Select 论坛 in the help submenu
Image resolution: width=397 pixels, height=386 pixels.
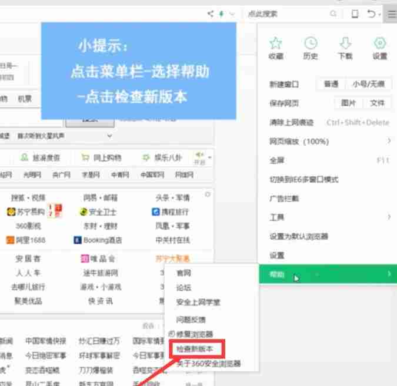184,287
